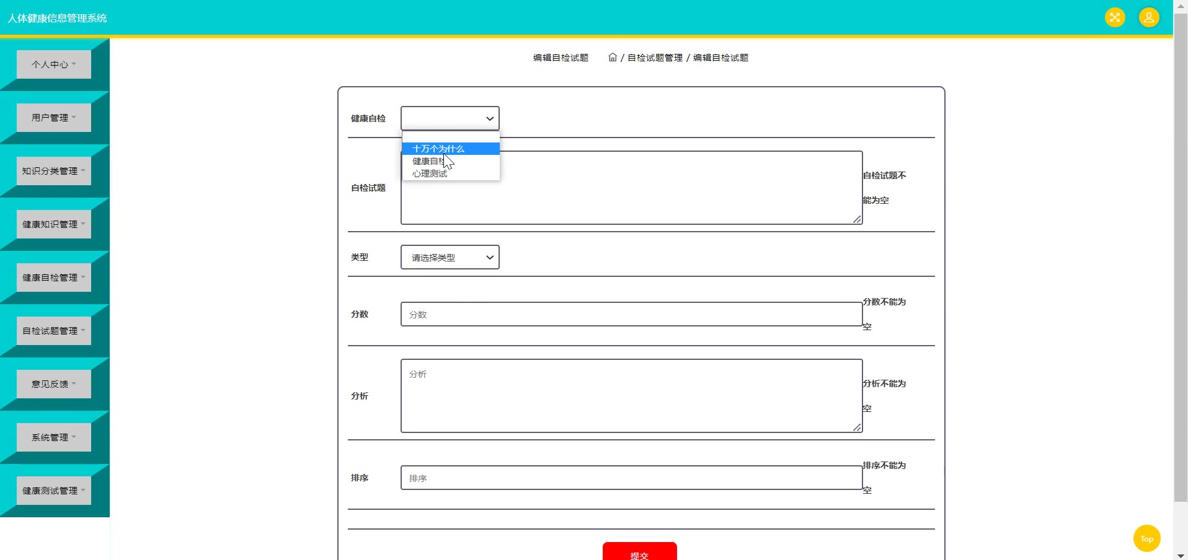Click the page vertical scrollbar thumb
Screen dimensions: 1188x560
click(x=1181, y=257)
